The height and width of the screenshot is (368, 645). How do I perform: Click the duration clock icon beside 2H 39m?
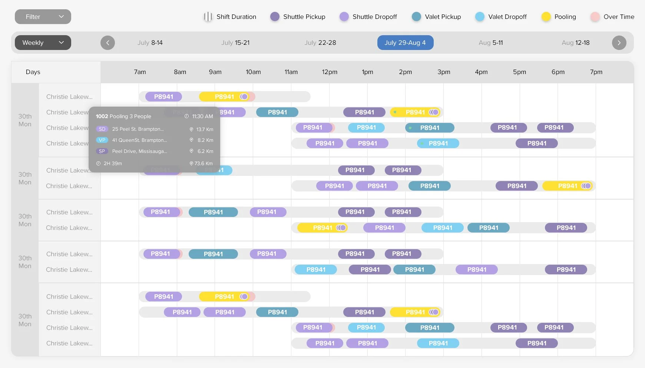(x=98, y=163)
